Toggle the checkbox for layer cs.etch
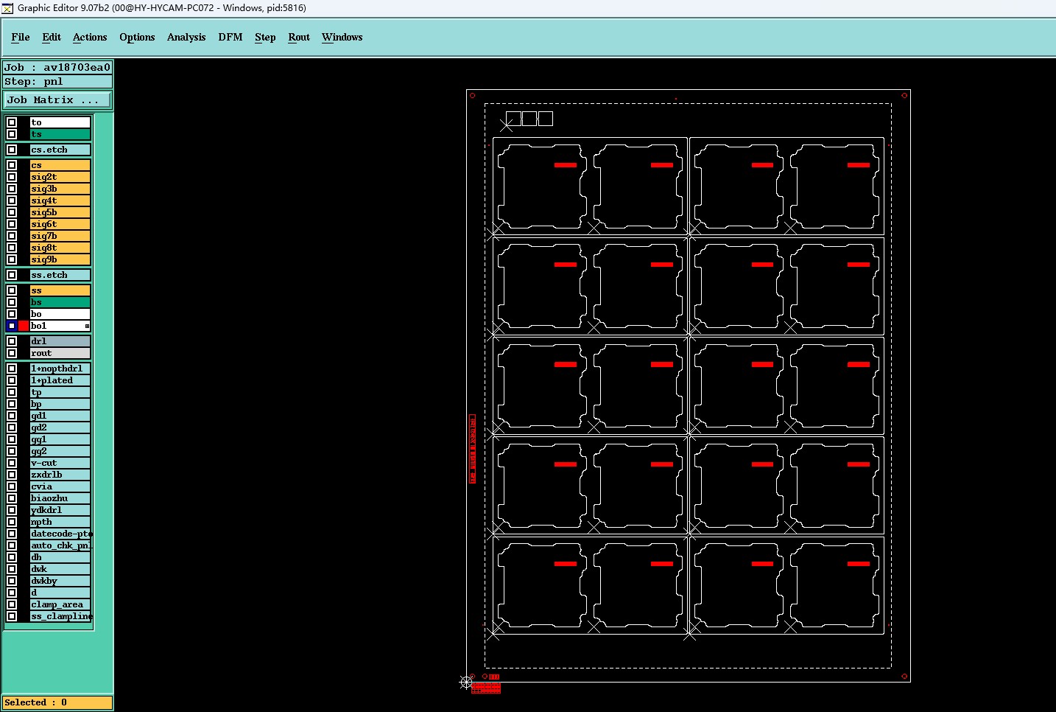 12,150
